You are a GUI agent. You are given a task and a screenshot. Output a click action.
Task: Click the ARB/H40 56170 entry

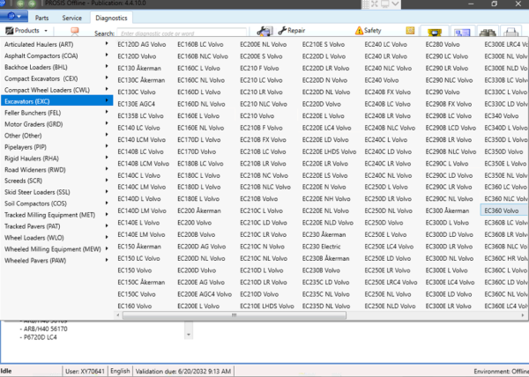click(x=44, y=329)
